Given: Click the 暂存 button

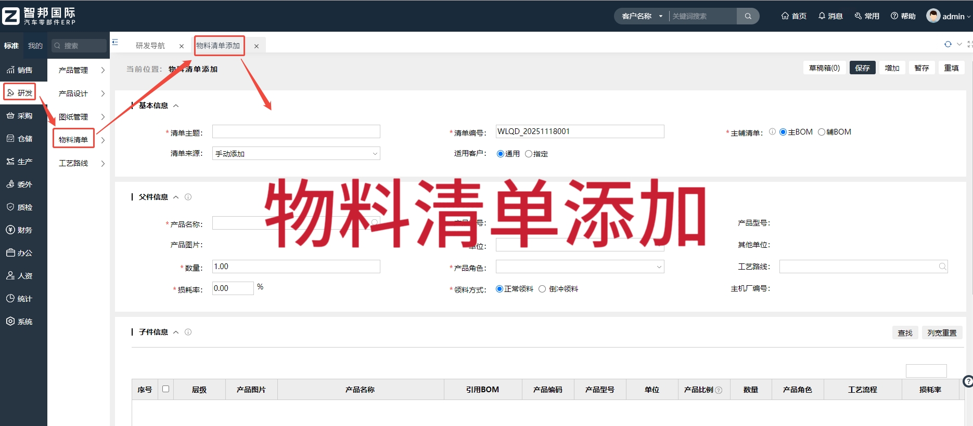Looking at the screenshot, I should [921, 68].
